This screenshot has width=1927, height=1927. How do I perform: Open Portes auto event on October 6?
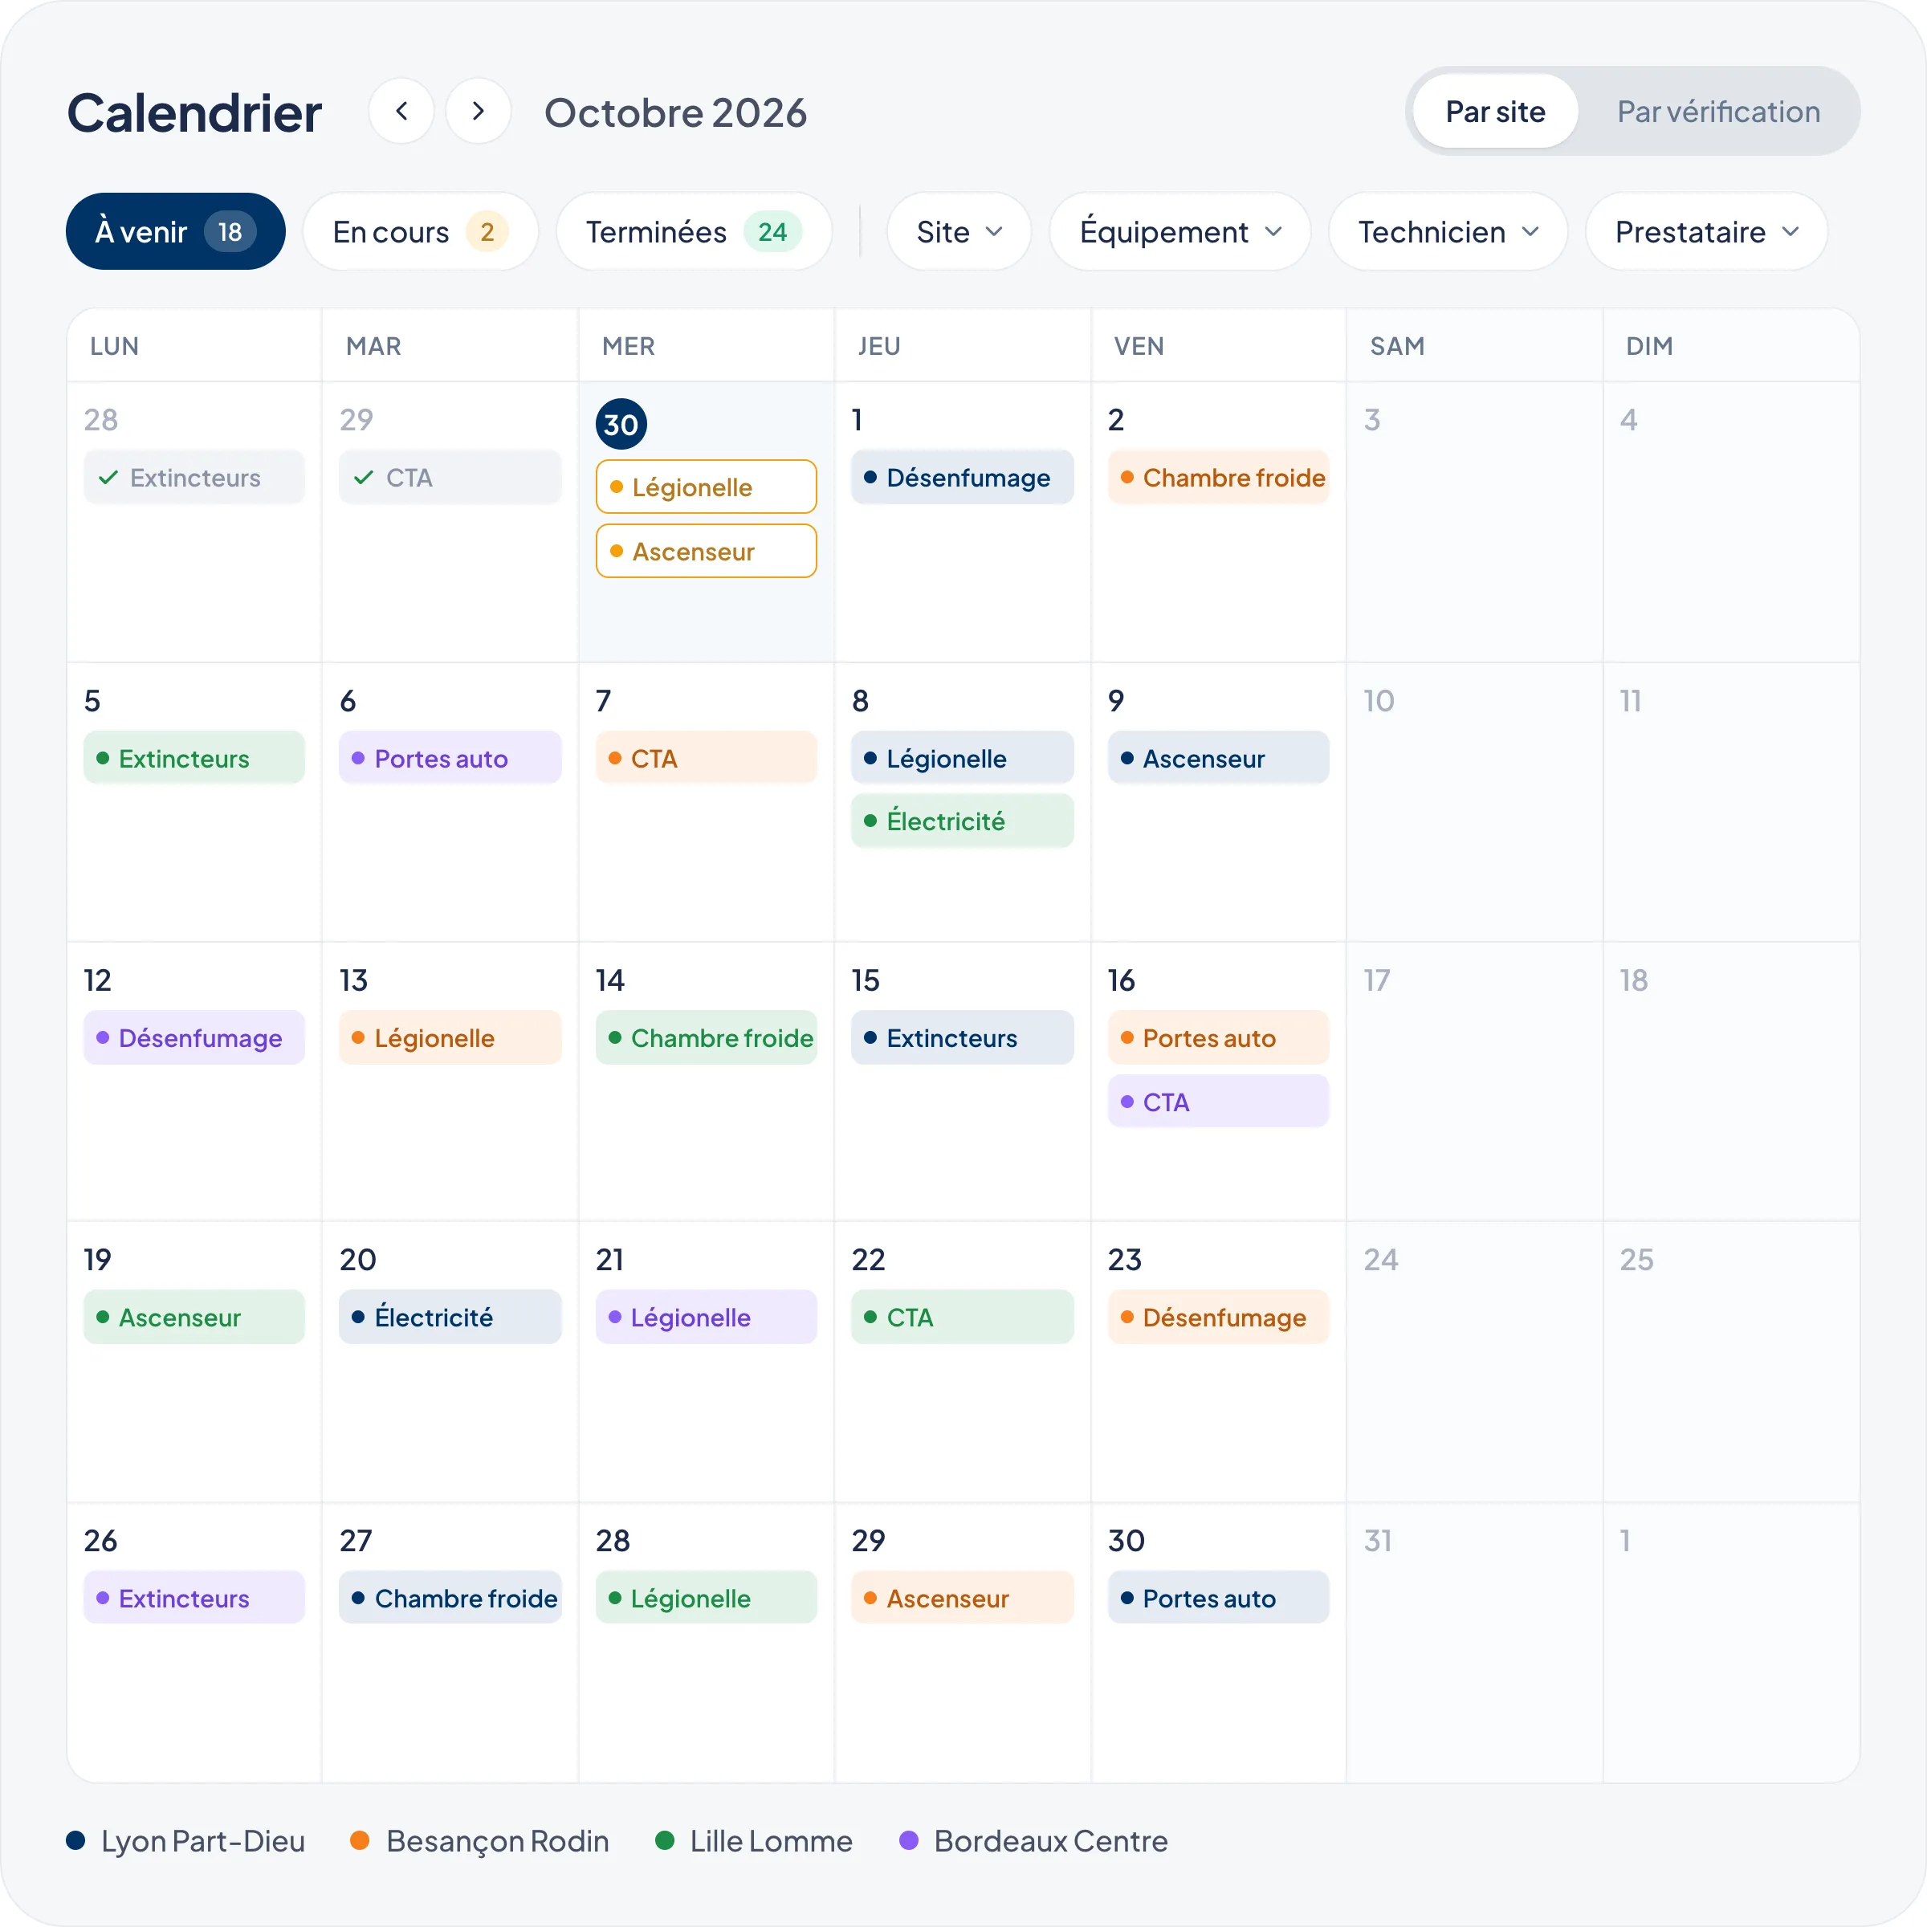click(450, 758)
